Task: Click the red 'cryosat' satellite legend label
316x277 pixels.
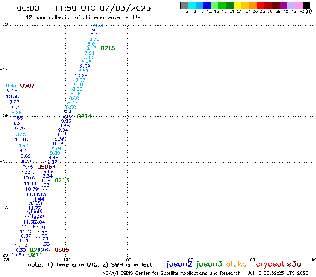Action: (x=270, y=265)
